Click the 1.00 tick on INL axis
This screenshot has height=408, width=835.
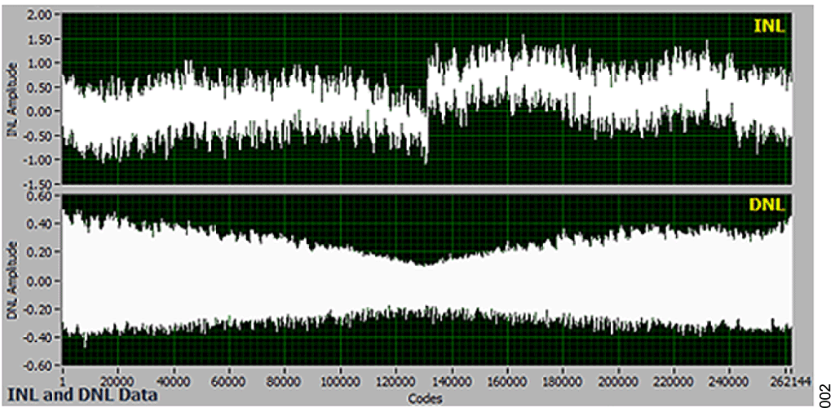[x=39, y=63]
